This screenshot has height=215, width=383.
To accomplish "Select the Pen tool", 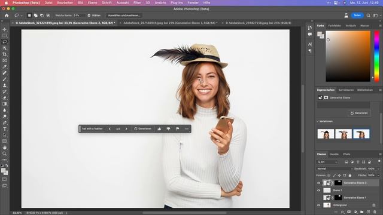I will (x=4, y=122).
